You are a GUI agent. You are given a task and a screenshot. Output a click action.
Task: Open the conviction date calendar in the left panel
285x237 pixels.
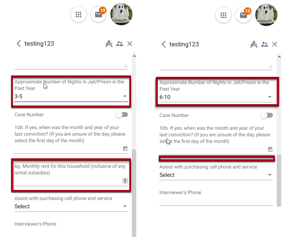125,149
